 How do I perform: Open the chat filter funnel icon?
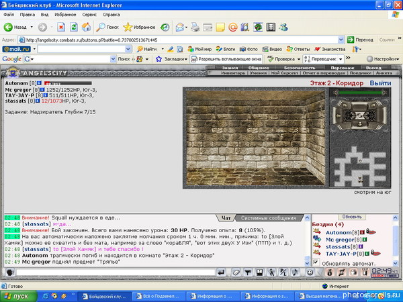pyautogui.click(x=247, y=272)
